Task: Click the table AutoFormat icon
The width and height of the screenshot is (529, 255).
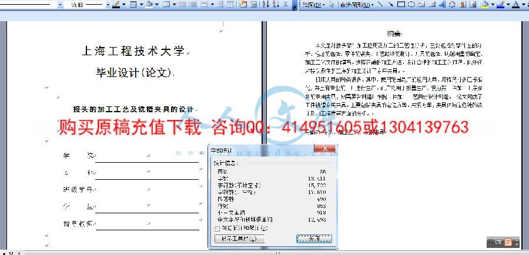Action: coord(243,4)
